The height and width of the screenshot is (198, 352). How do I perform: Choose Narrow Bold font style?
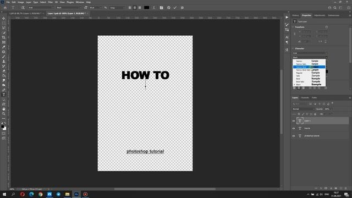click(309, 67)
